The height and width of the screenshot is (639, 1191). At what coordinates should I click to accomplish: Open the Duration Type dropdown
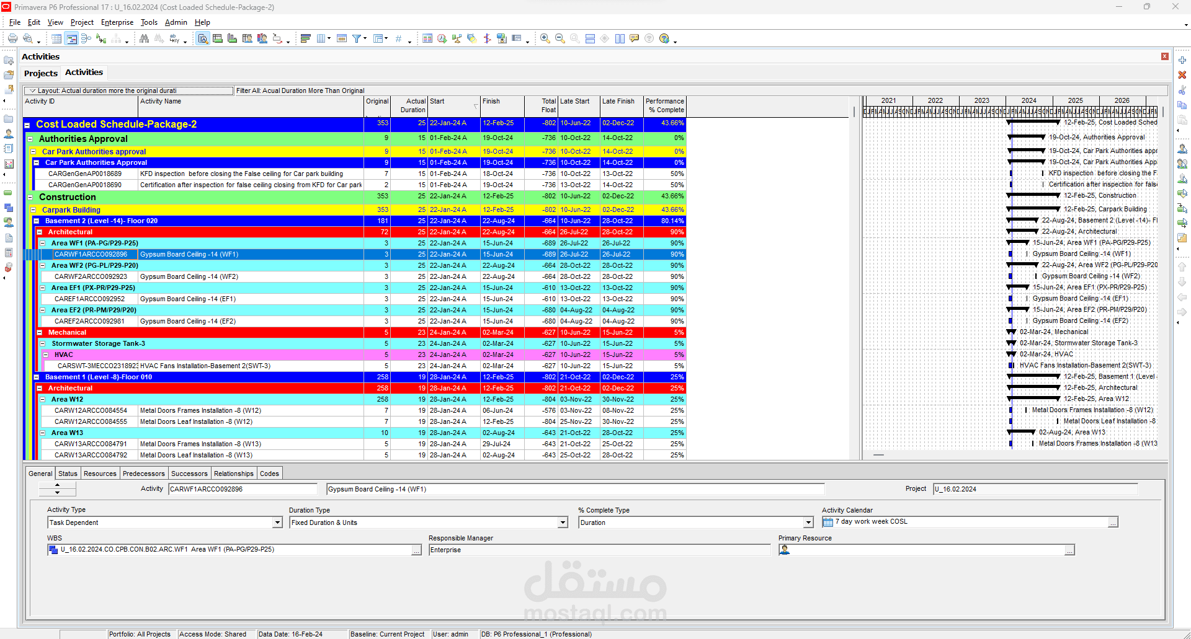pos(563,522)
